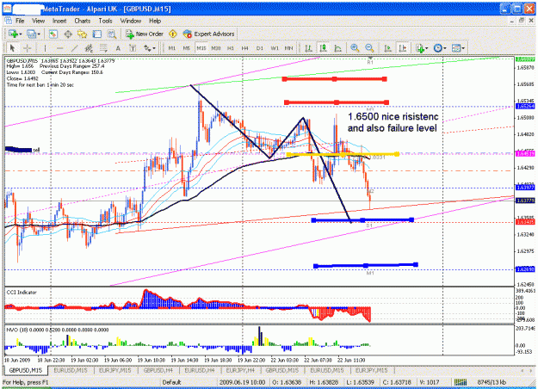The width and height of the screenshot is (538, 389).
Task: Select the Crosshair tool
Action: pyautogui.click(x=27, y=48)
